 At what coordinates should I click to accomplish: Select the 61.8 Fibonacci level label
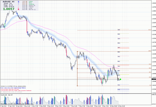(x=150, y=64)
